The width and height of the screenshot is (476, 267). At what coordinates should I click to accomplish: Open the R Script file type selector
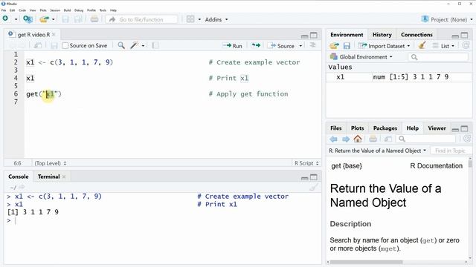click(306, 163)
